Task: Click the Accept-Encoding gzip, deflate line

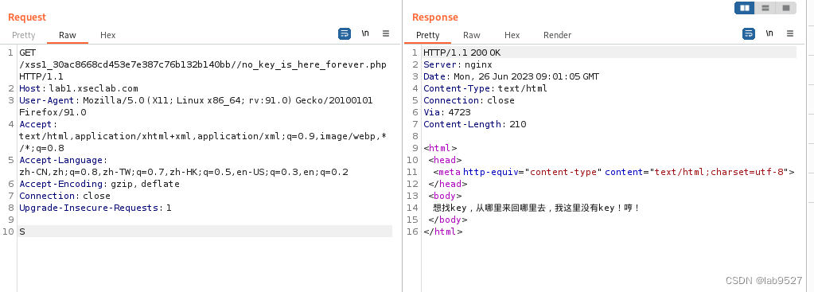Action: pos(99,184)
